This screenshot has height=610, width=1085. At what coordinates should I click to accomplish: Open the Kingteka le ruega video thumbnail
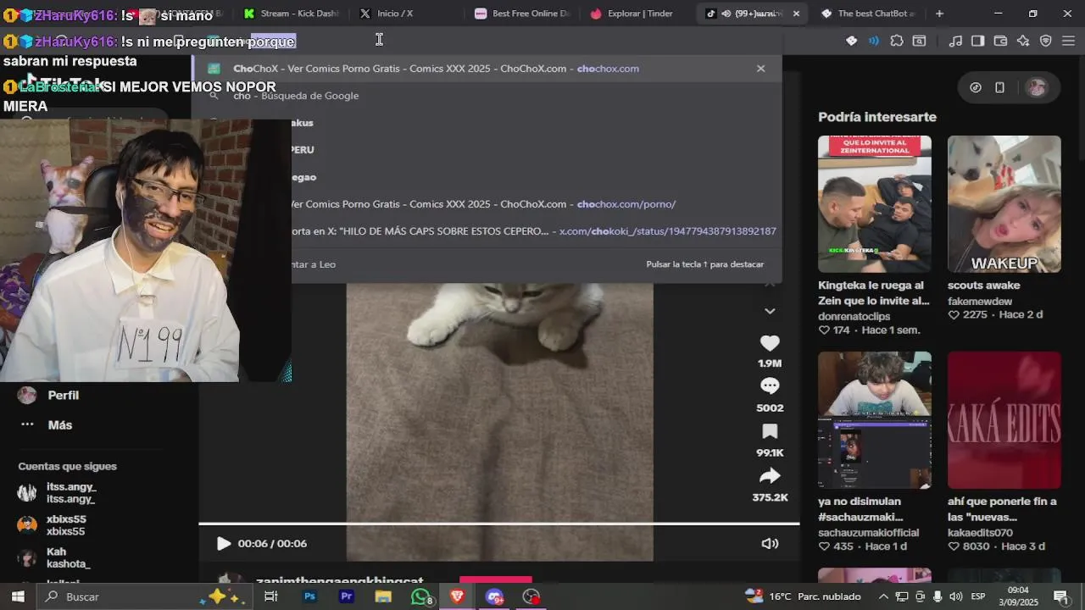[874, 204]
